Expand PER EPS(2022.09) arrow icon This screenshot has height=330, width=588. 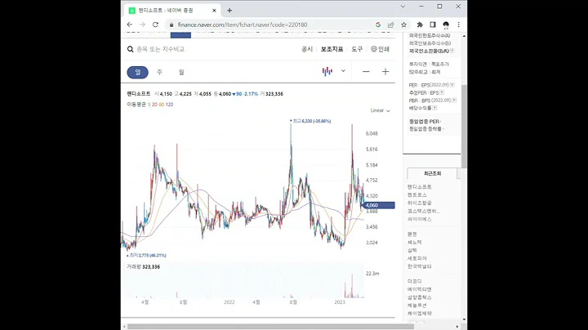click(x=452, y=85)
